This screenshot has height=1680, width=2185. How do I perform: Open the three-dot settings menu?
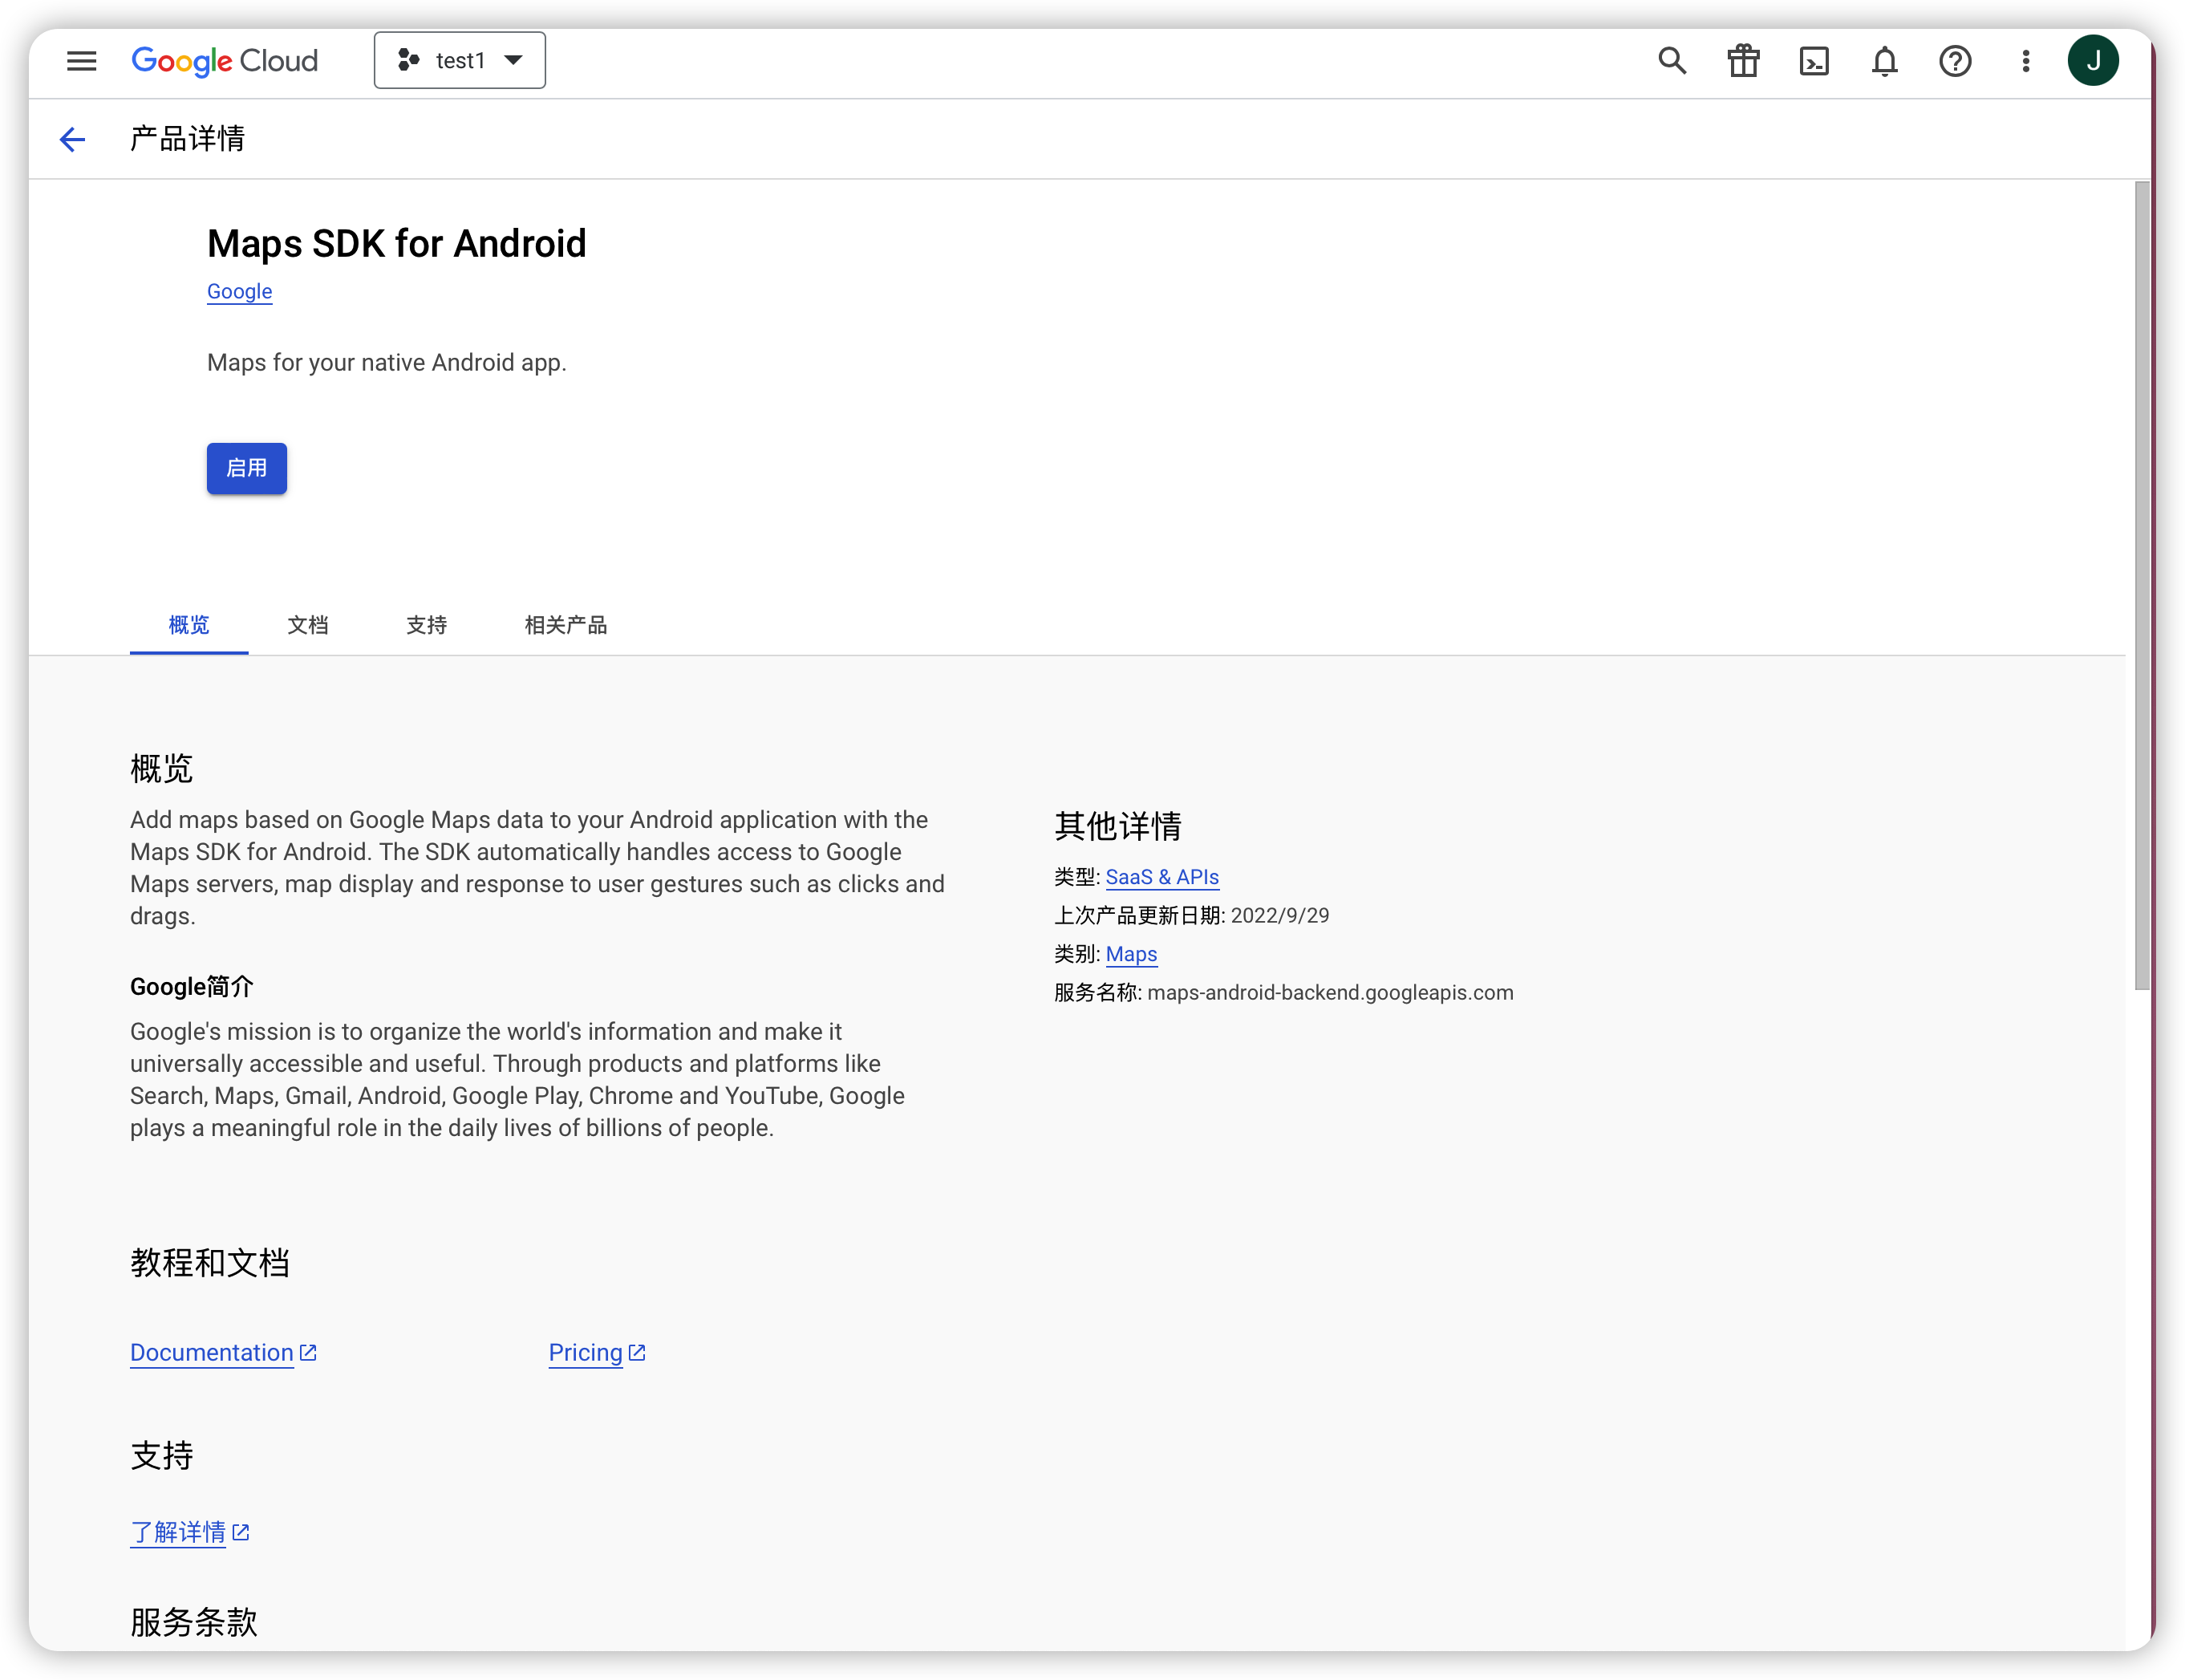pyautogui.click(x=2025, y=61)
